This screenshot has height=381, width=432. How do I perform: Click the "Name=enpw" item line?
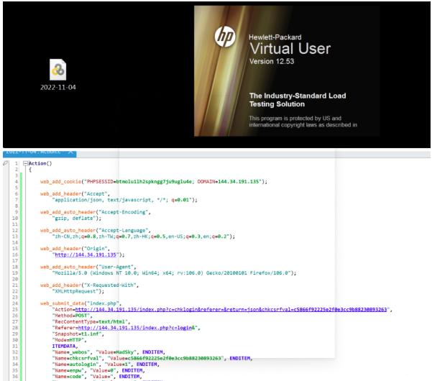98,370
